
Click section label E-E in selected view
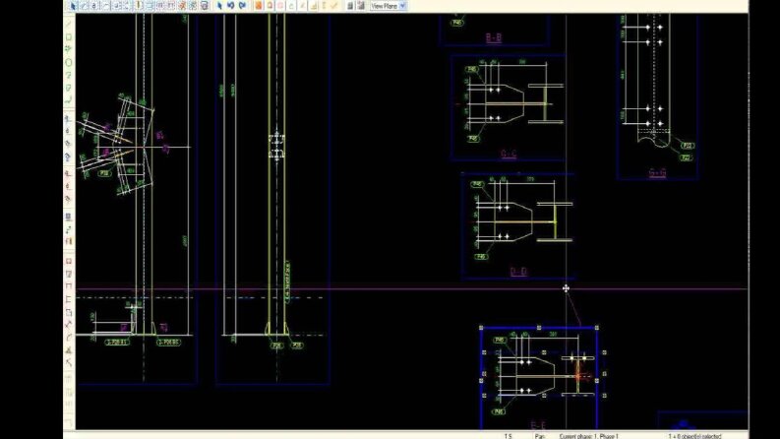tap(538, 425)
